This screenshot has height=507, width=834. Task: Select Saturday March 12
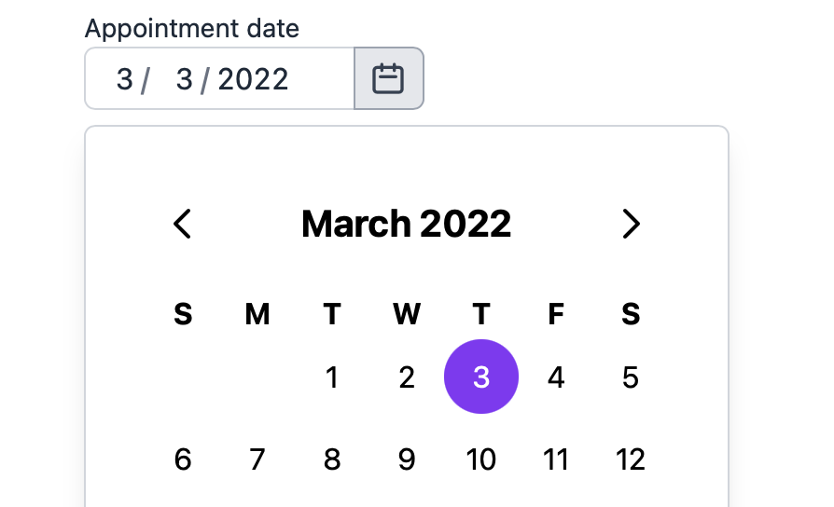tap(631, 459)
